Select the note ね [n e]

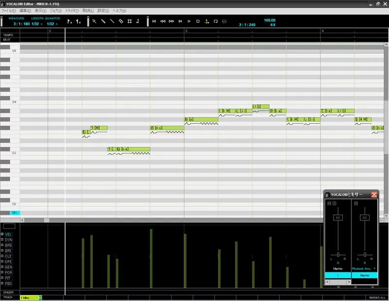pyautogui.click(x=133, y=149)
